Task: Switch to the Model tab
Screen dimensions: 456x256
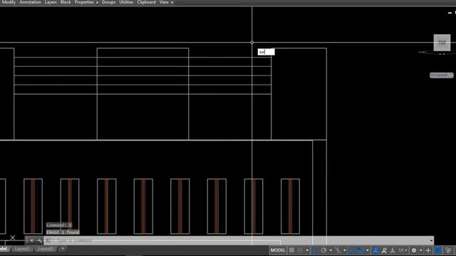Action: (4, 249)
